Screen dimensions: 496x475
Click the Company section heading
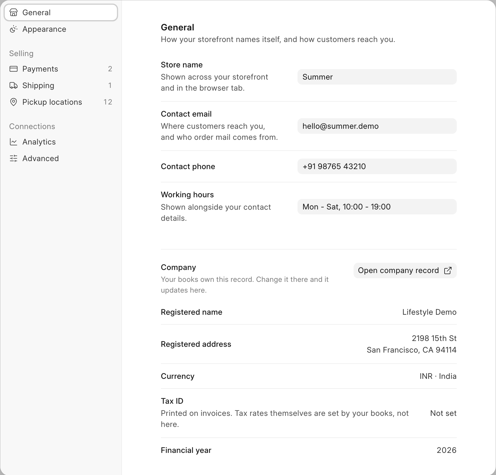(x=178, y=267)
